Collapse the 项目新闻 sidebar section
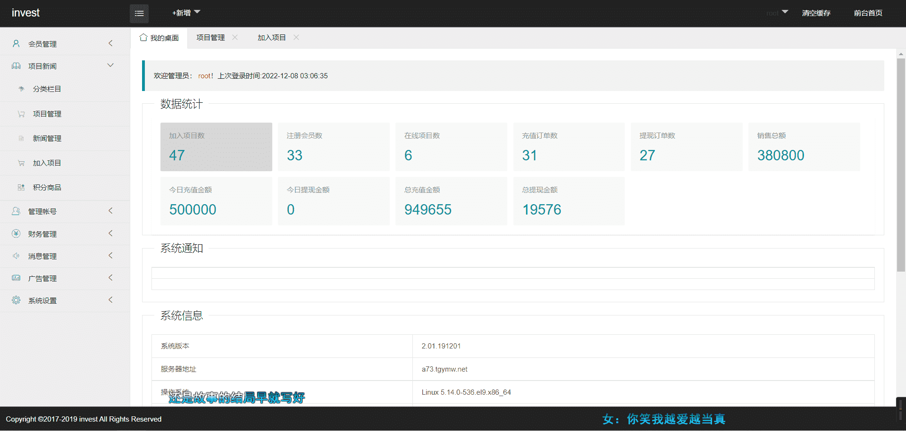This screenshot has height=431, width=906. (110, 66)
